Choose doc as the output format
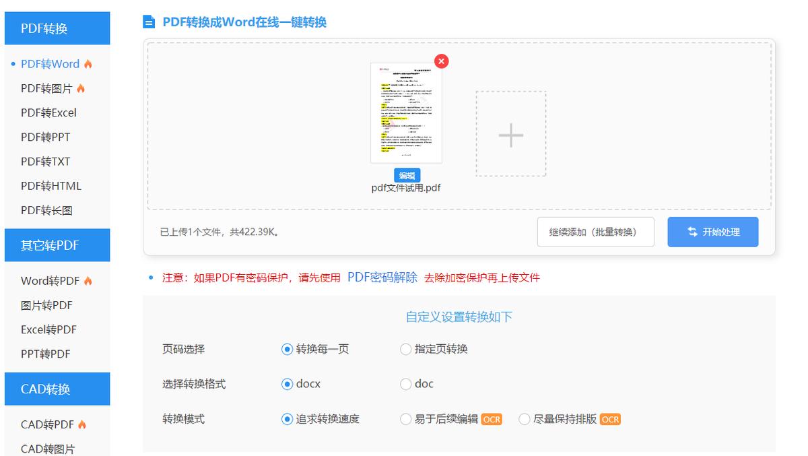The width and height of the screenshot is (808, 456). coord(405,384)
